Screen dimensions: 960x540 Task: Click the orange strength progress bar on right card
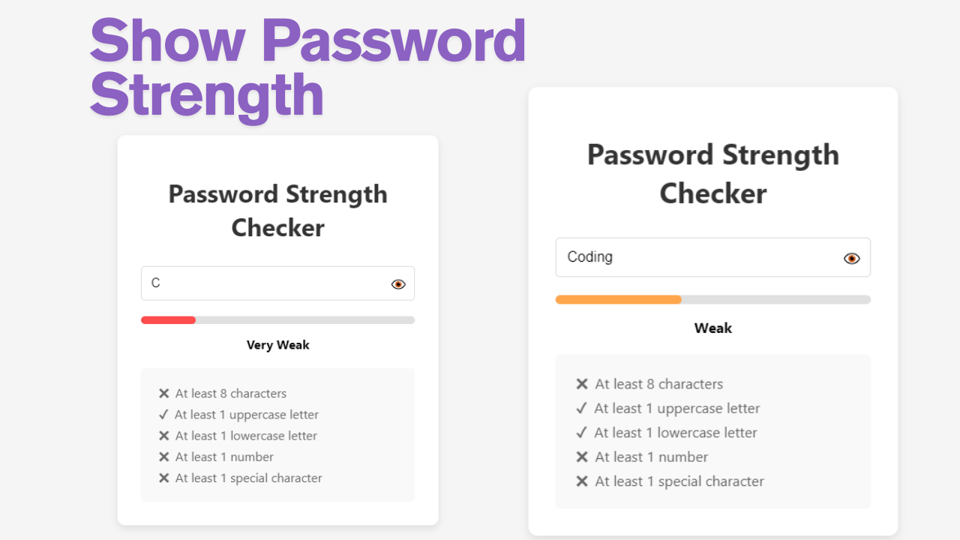coord(617,299)
